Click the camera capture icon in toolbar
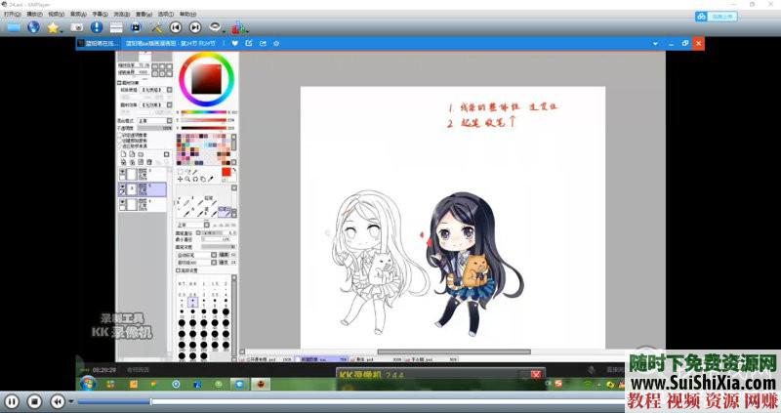Image resolution: width=781 pixels, height=413 pixels. click(x=76, y=27)
